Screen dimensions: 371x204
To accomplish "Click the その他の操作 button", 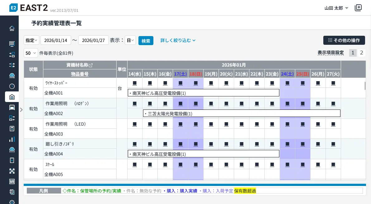I will tap(344, 40).
